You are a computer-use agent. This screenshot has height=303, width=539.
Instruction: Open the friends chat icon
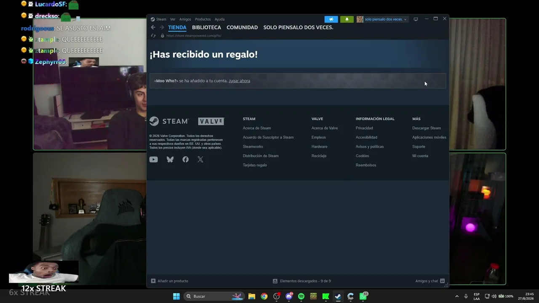442,281
